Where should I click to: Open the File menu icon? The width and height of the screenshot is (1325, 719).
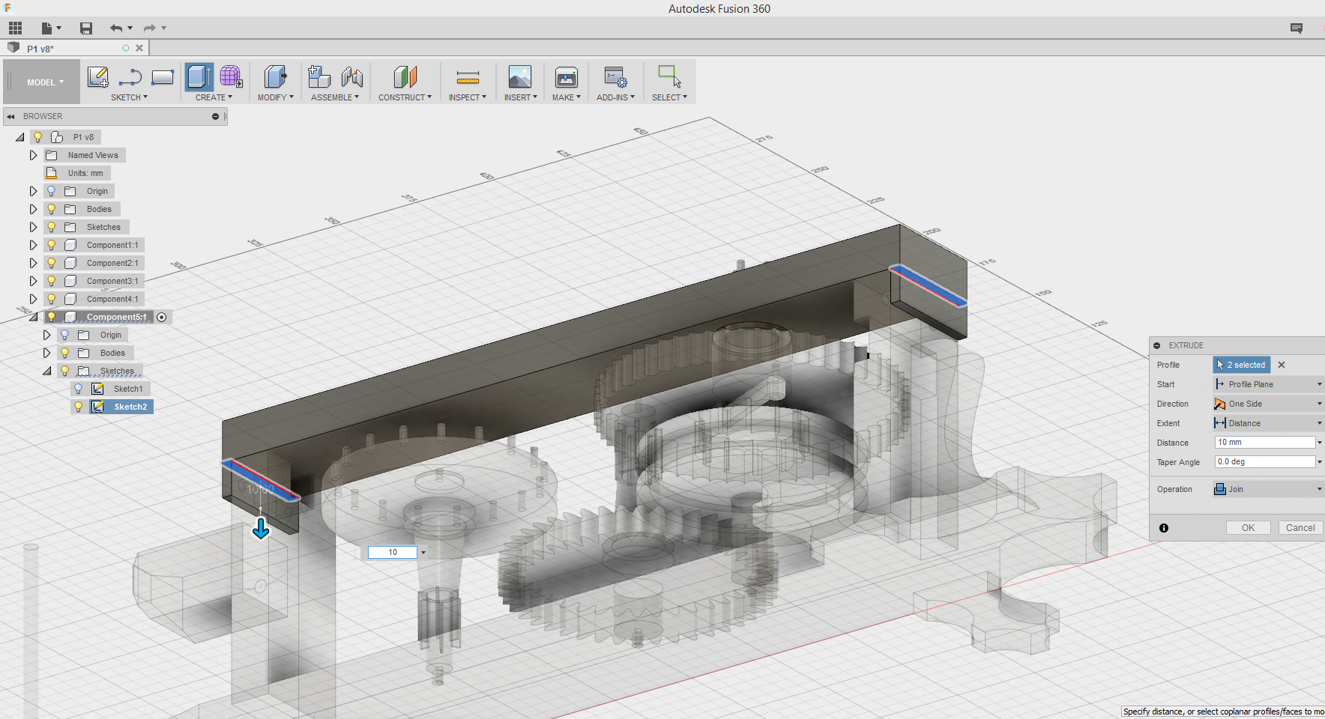(50, 28)
